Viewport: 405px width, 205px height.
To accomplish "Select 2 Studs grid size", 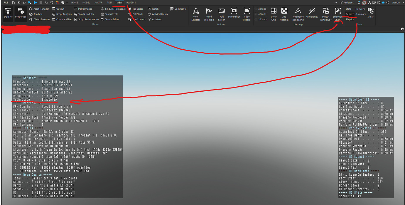I will click(260, 9).
